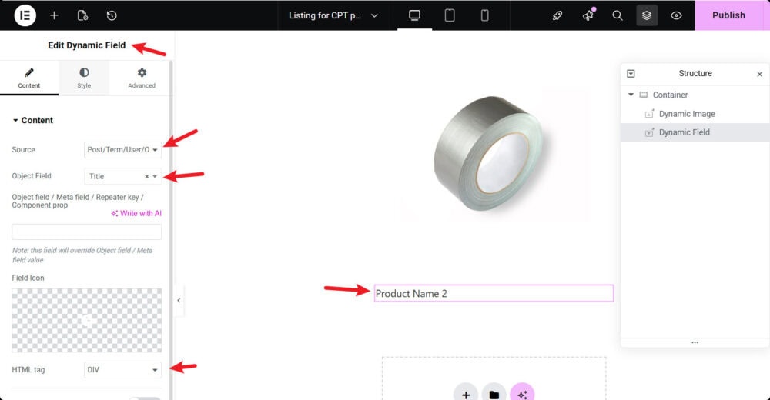Image resolution: width=770 pixels, height=400 pixels.
Task: Focus the meta field key input
Action: [x=86, y=232]
